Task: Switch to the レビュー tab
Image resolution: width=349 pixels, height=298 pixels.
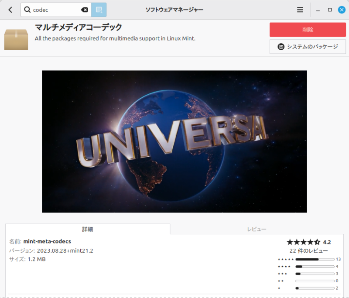Action: coord(257,229)
